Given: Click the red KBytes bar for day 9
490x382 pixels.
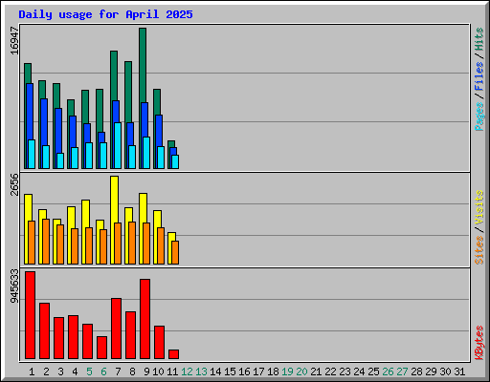Looking at the screenshot, I should pyautogui.click(x=145, y=319).
